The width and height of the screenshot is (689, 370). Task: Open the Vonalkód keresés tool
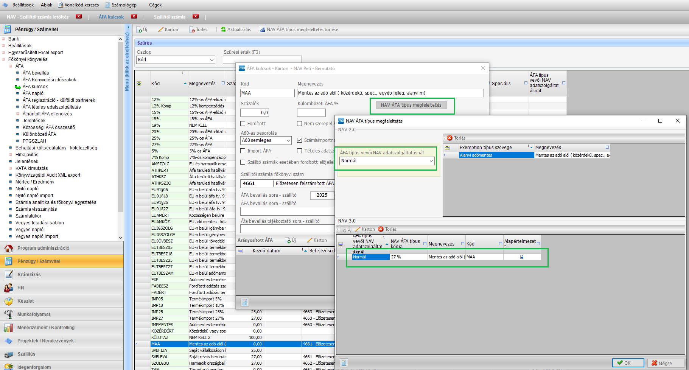78,5
